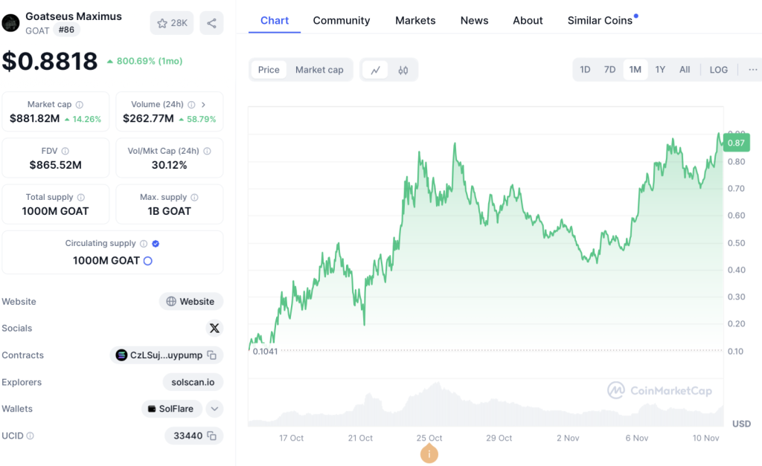Click the 30.12% Vol/Mkt Cap value

pyautogui.click(x=169, y=165)
